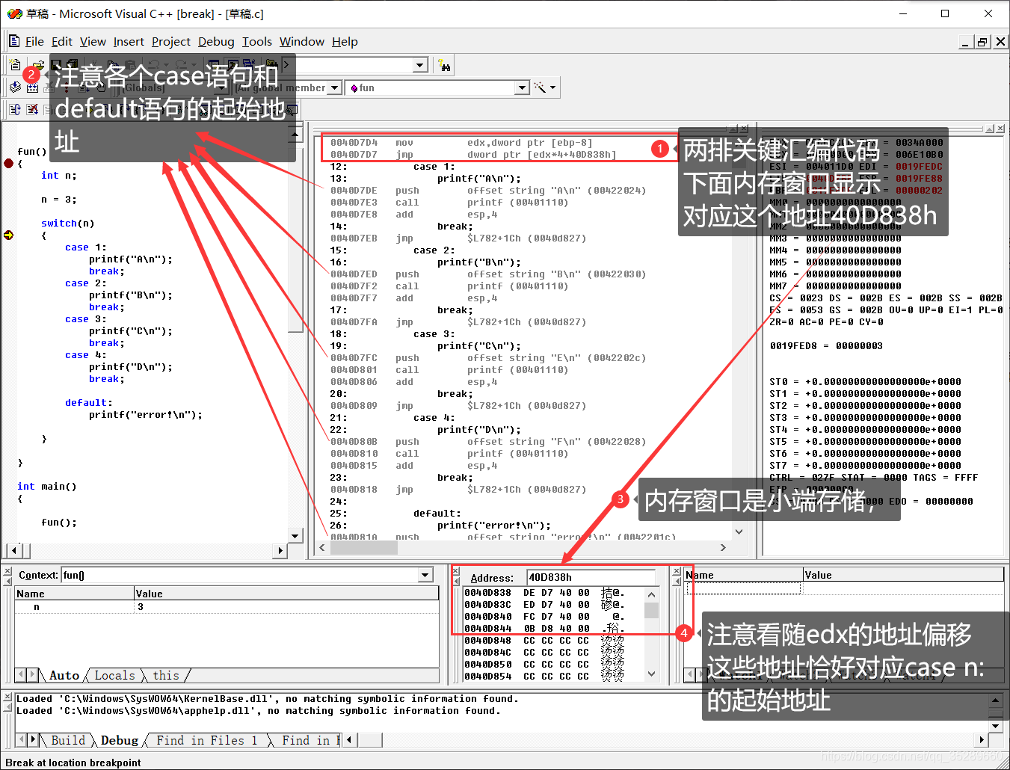Open the Context fun() dropdown
The width and height of the screenshot is (1010, 770).
425,575
